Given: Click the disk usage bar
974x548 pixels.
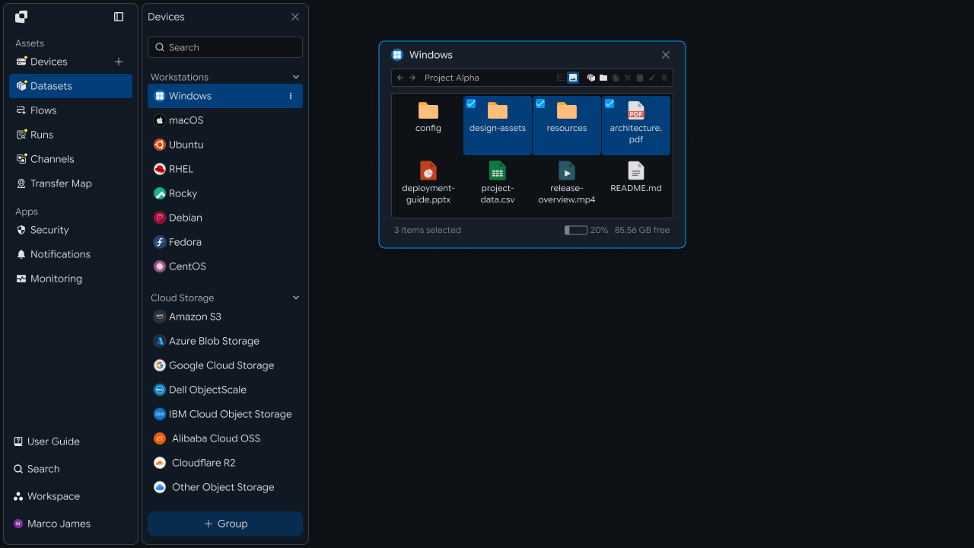Looking at the screenshot, I should click(576, 230).
